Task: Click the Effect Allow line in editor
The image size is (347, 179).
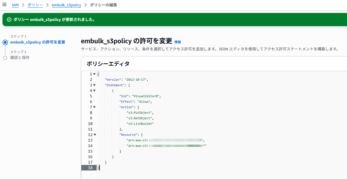Action: pos(135,102)
